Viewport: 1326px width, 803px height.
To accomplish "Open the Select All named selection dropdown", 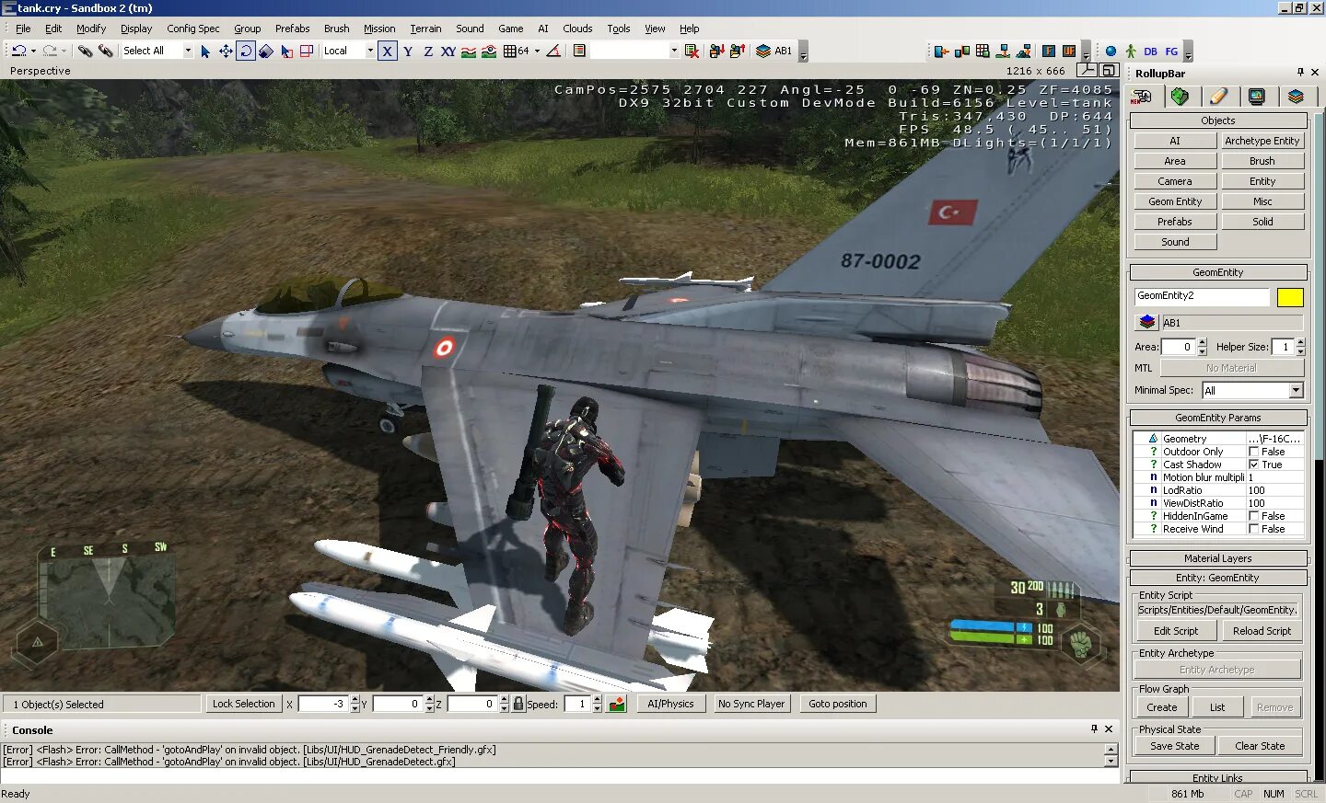I will (188, 51).
